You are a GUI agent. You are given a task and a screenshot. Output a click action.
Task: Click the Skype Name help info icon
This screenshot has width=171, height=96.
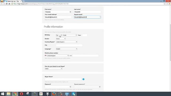point(83,79)
